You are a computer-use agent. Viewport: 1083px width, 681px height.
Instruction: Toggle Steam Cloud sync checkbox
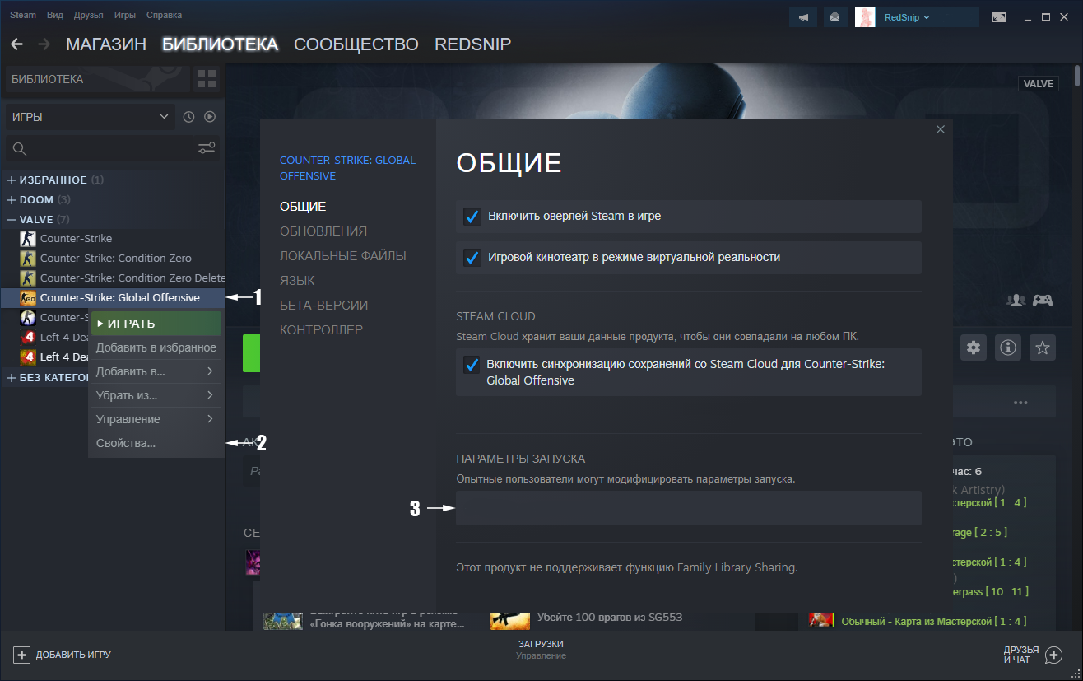pos(472,365)
